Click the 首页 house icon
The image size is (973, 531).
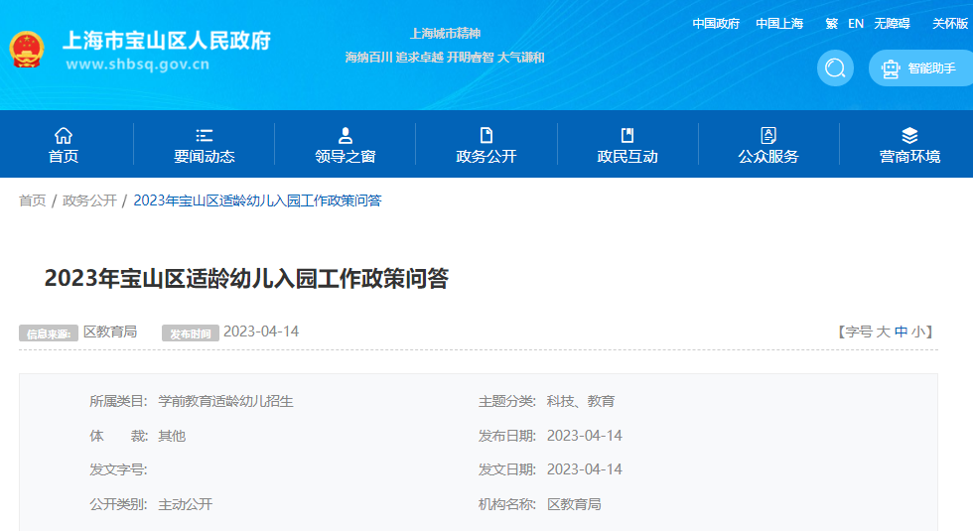pos(64,136)
